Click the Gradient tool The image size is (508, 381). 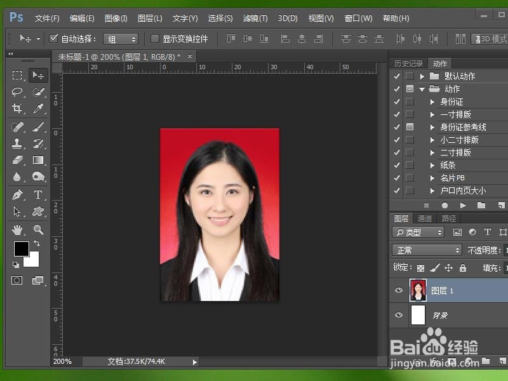point(39,159)
